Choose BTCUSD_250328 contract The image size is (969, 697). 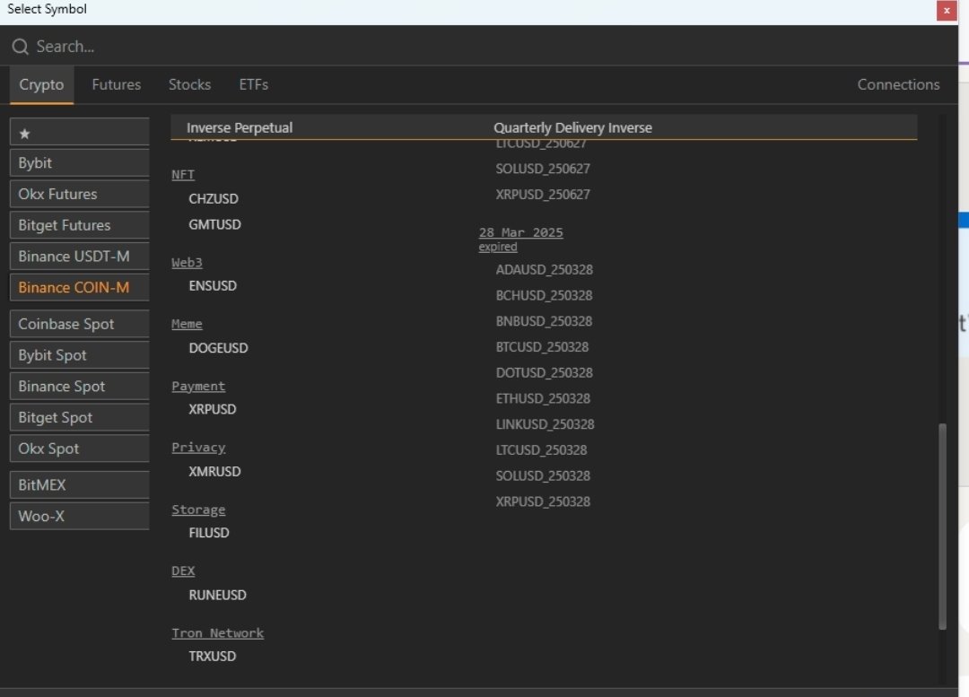coord(542,347)
